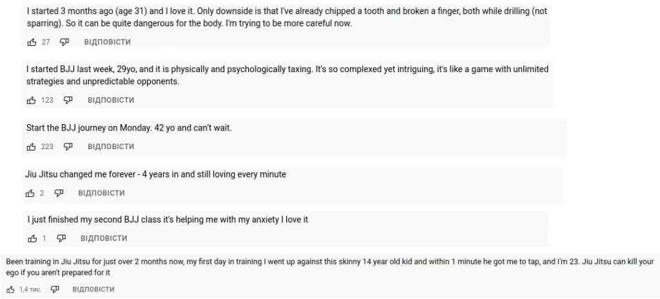Dislike the comment with 123 likes

click(68, 100)
